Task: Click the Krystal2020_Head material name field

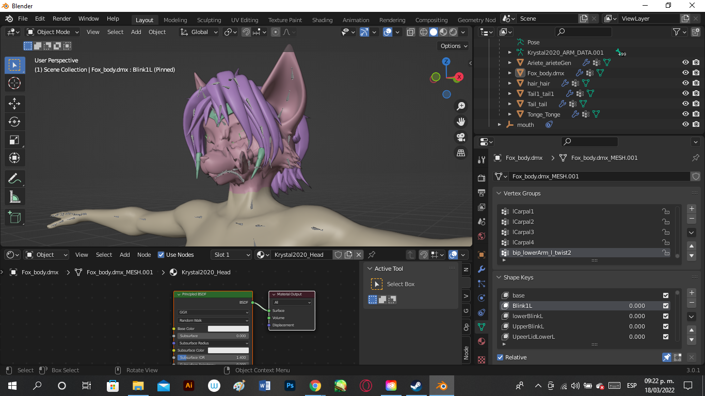Action: pos(302,255)
